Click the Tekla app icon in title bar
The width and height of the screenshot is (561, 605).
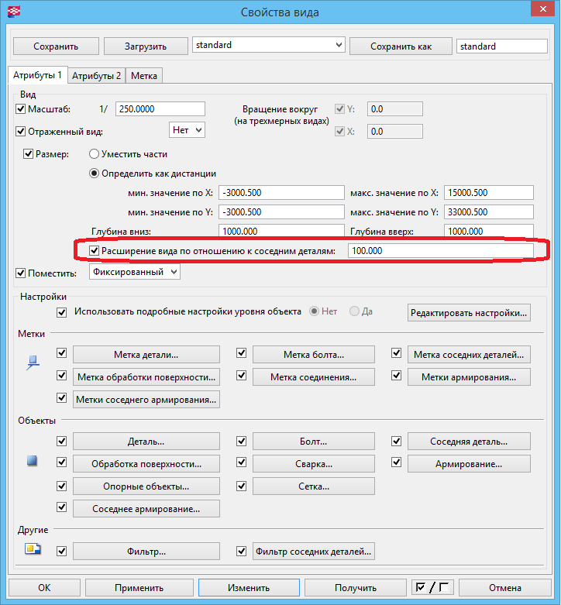(x=13, y=12)
